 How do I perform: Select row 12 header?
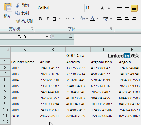pos(5,122)
